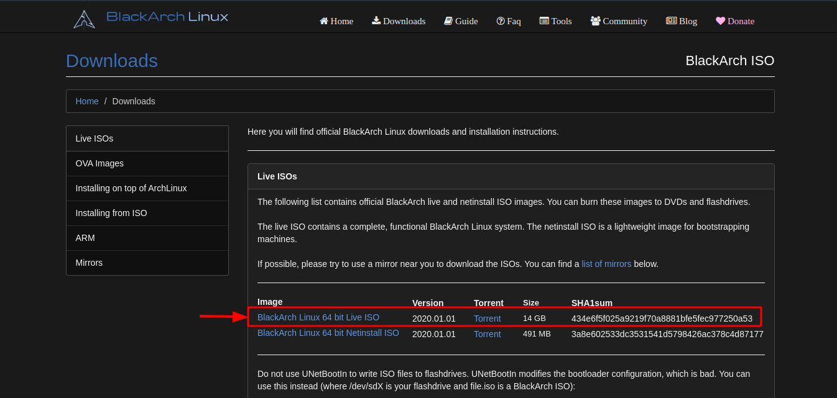Open the Faq menu item
837x398 pixels.
(x=509, y=21)
